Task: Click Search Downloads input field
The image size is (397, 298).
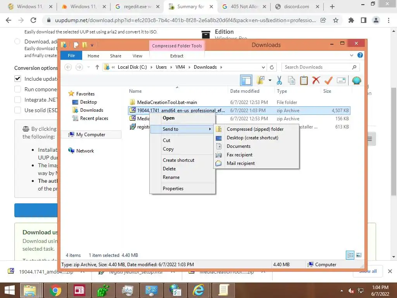Action: pos(320,67)
